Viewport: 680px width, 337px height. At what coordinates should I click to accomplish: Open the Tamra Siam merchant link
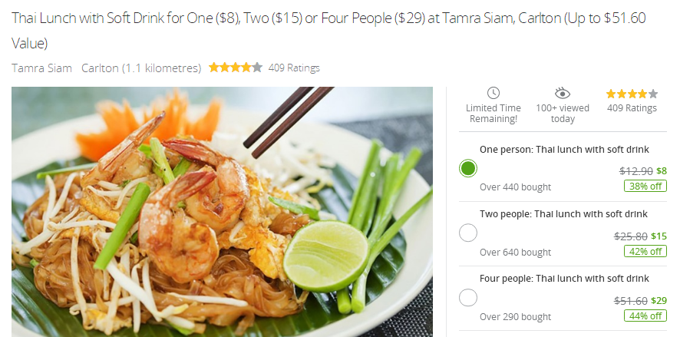pyautogui.click(x=41, y=68)
